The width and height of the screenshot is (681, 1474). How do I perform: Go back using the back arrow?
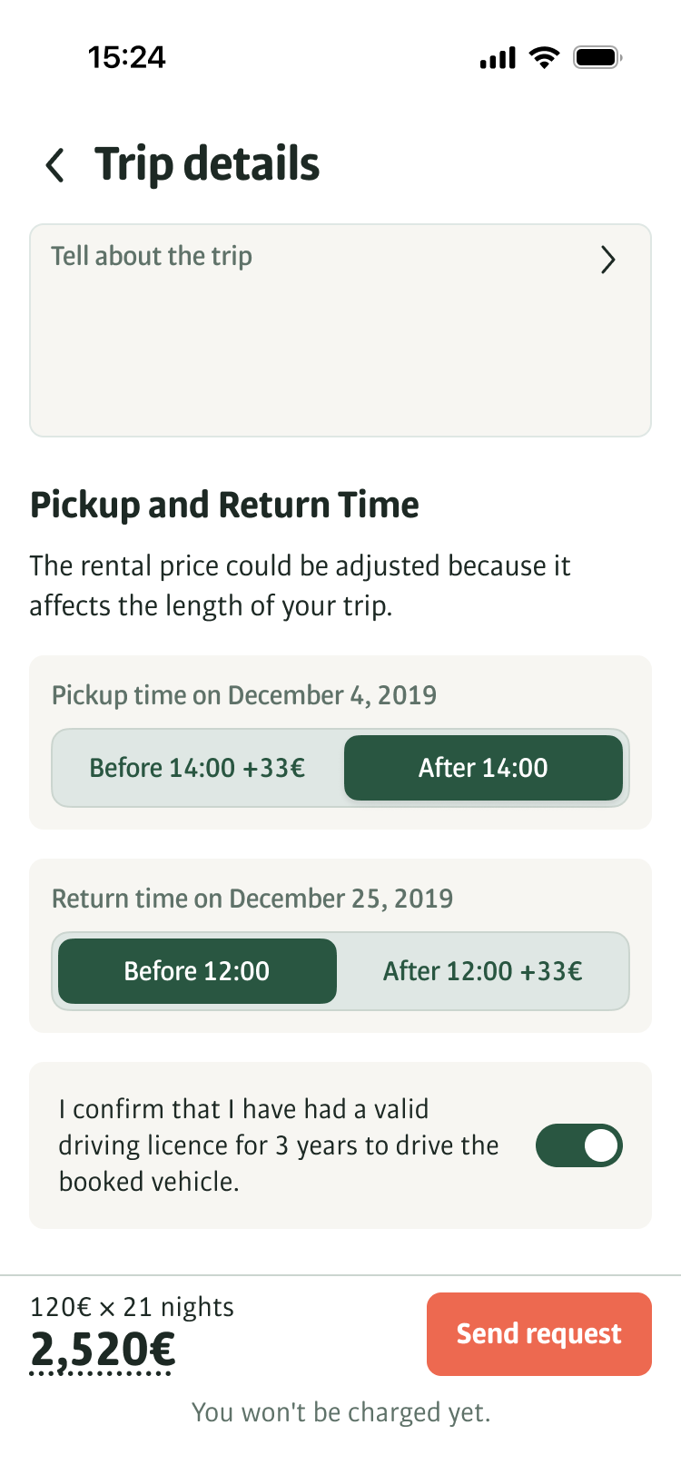coord(55,165)
